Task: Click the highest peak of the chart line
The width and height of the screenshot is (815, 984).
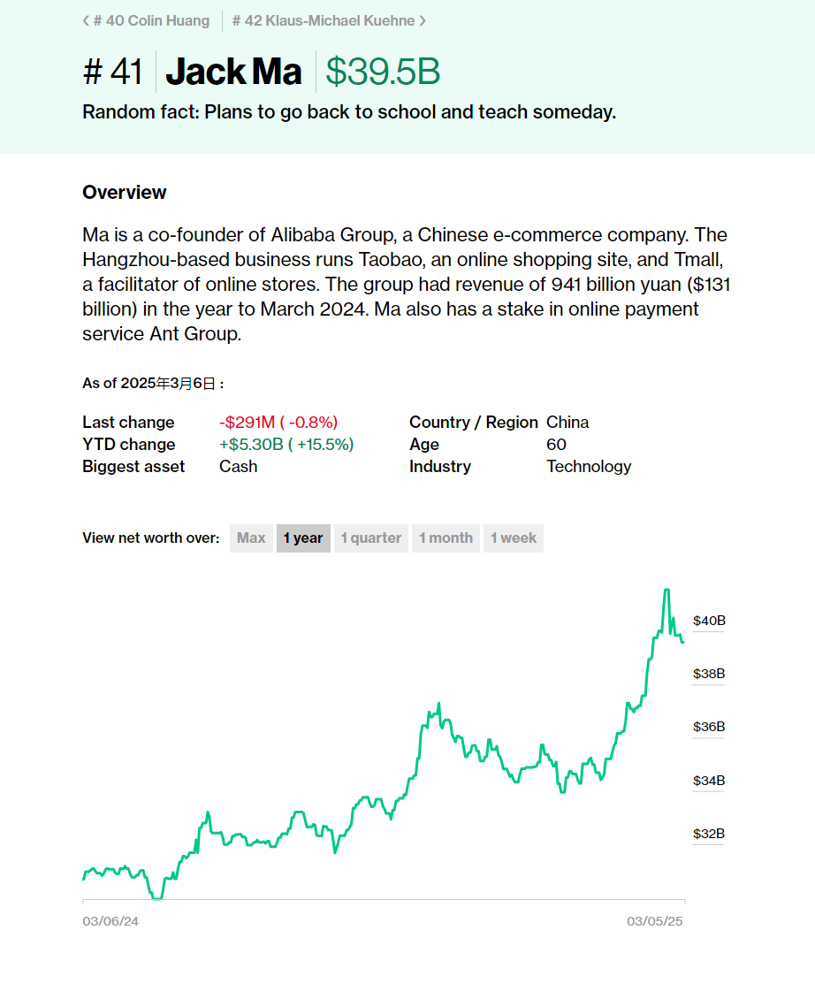Action: point(666,590)
